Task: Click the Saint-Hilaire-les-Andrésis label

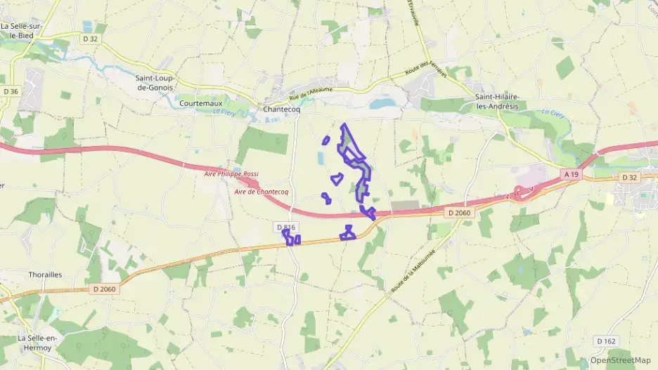Action: 497,101
